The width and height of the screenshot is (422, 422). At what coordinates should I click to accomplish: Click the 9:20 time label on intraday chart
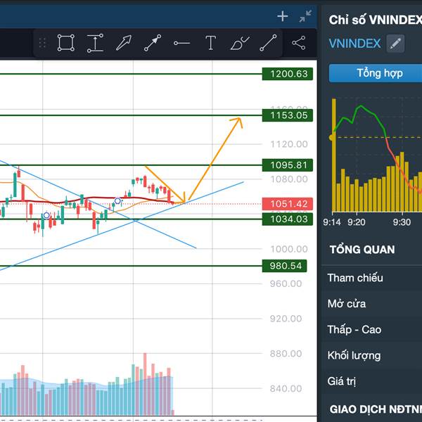(357, 222)
